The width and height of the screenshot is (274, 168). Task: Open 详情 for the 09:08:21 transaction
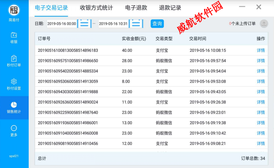pyautogui.click(x=261, y=144)
